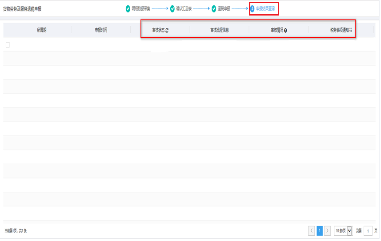Click the 货物劳务及服务退税申报 page title
This screenshot has height=241, width=381.
pos(22,9)
